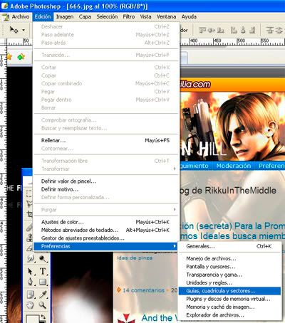Close the open Edición menu

coord(43,16)
